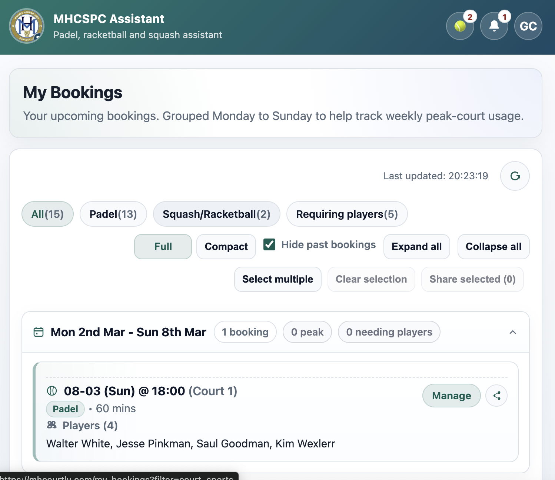Viewport: 555px width, 480px height.
Task: Open sharing options via the share icon
Action: 496,396
